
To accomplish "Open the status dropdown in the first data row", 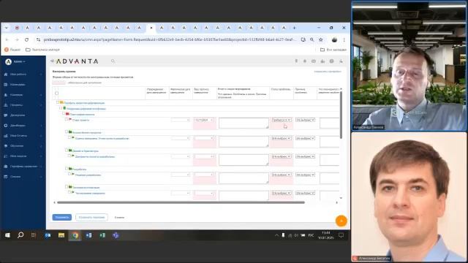I will pos(281,120).
